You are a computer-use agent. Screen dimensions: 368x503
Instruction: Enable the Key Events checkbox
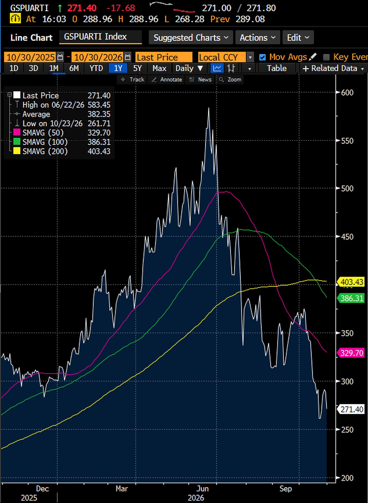coord(326,57)
